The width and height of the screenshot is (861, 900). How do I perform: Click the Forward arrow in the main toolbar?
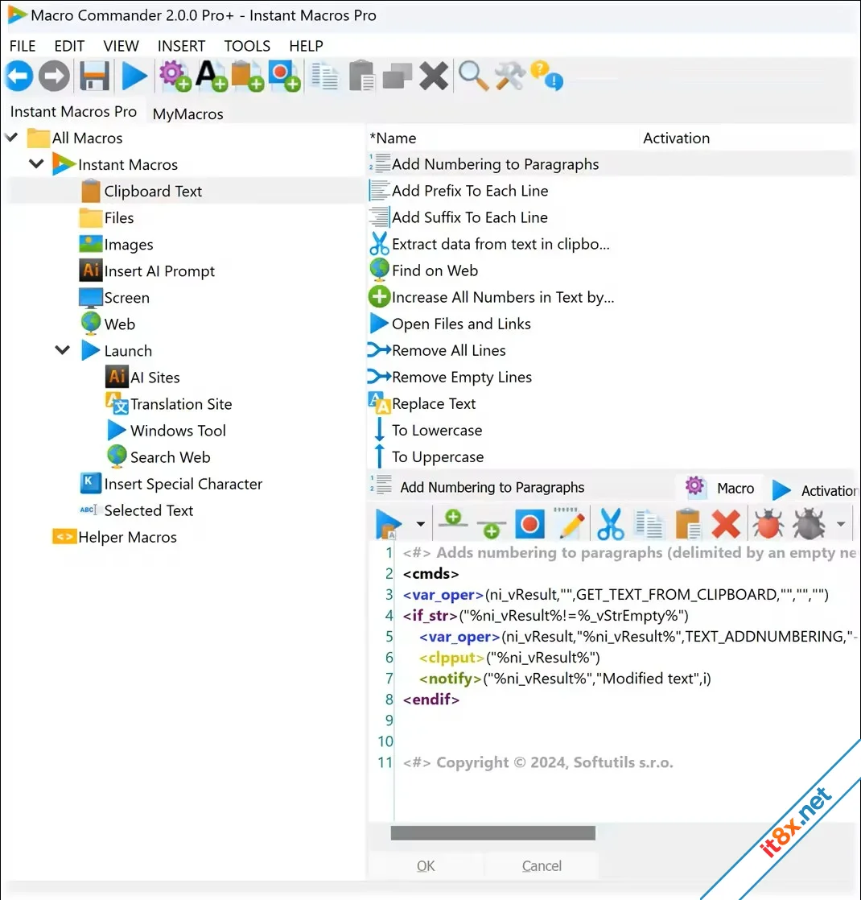54,76
